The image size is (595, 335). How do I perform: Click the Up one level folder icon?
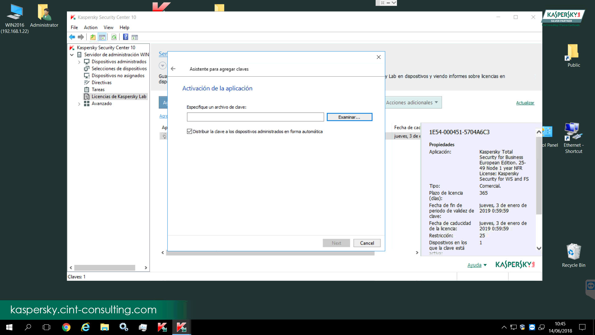coord(93,37)
